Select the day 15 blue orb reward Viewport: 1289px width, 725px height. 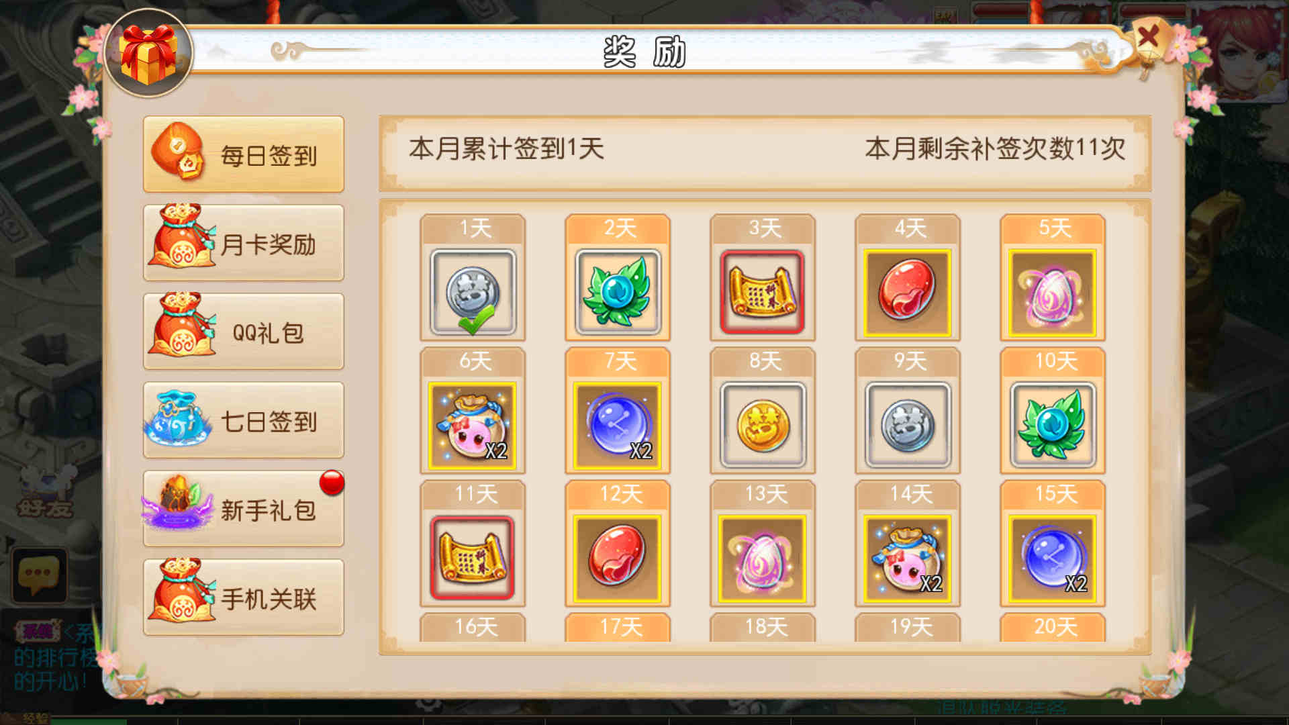[x=1053, y=559]
